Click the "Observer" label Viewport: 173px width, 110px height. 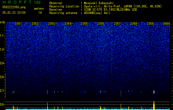(56, 3)
